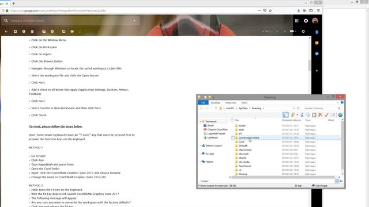This screenshot has height=207, width=369.
Task: Open the Explorer address bar history dropdown
Action: (x=294, y=108)
